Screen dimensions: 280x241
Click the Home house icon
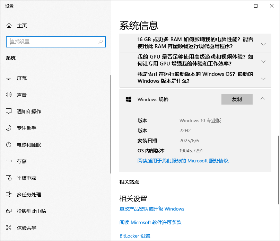[x=9, y=26]
